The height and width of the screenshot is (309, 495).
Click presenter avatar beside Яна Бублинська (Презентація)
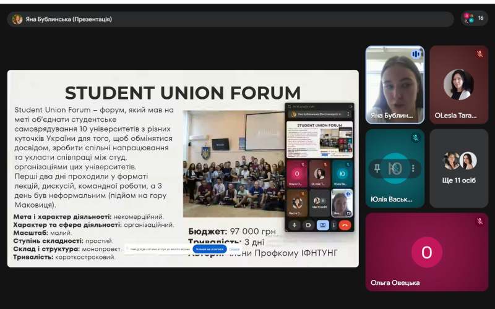(x=17, y=19)
